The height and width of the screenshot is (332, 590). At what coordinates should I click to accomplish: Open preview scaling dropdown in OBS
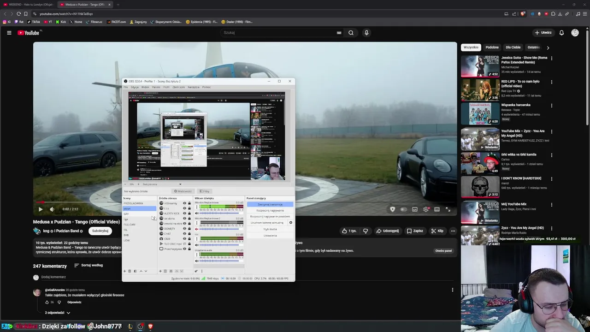[x=180, y=184]
